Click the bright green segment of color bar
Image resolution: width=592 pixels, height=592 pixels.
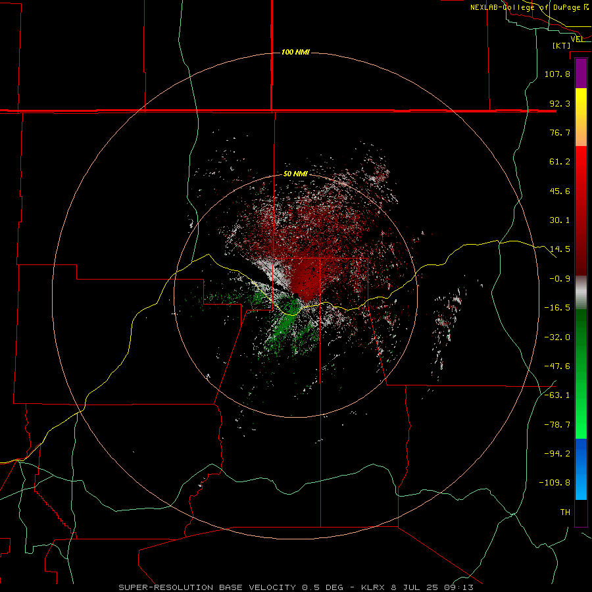pos(581,374)
